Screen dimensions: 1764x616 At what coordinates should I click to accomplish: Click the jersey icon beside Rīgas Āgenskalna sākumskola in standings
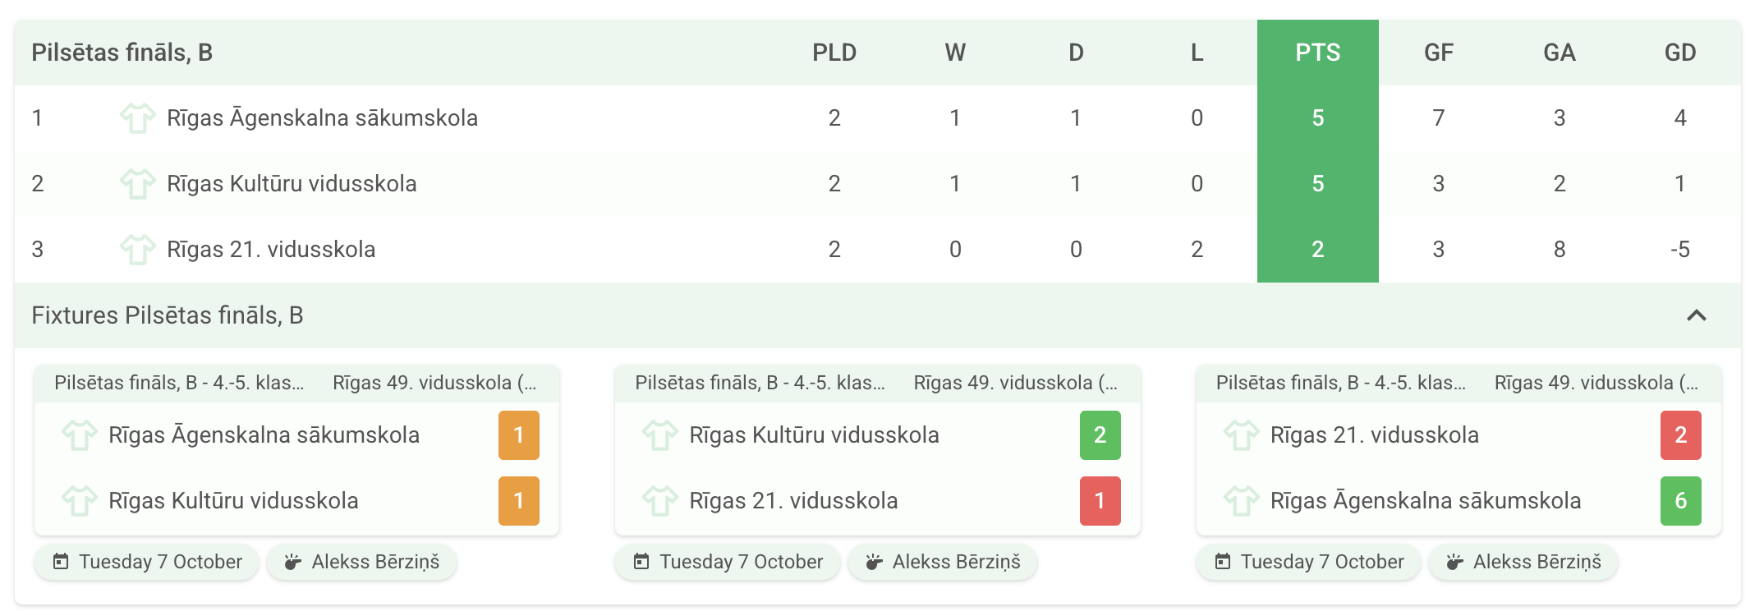[x=137, y=118]
